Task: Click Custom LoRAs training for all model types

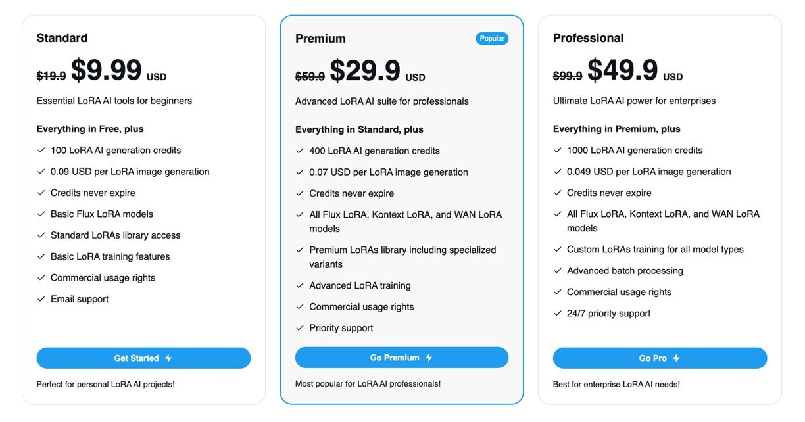Action: [655, 250]
